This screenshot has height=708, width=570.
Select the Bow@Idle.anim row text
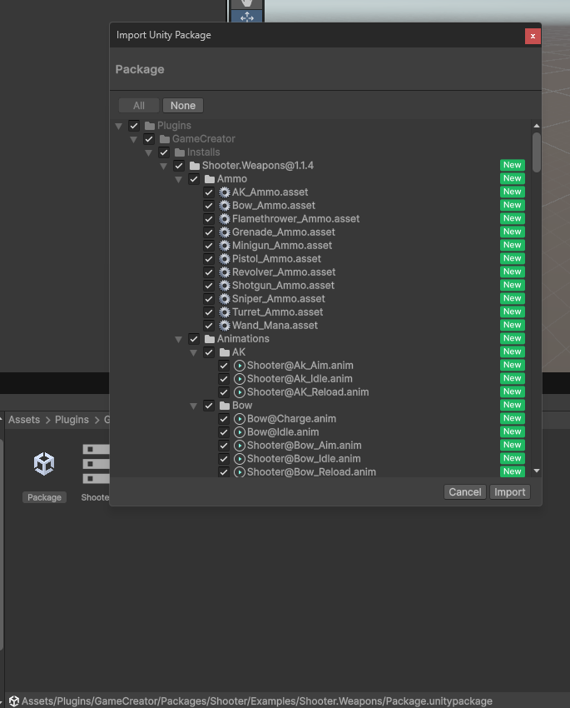coord(283,432)
